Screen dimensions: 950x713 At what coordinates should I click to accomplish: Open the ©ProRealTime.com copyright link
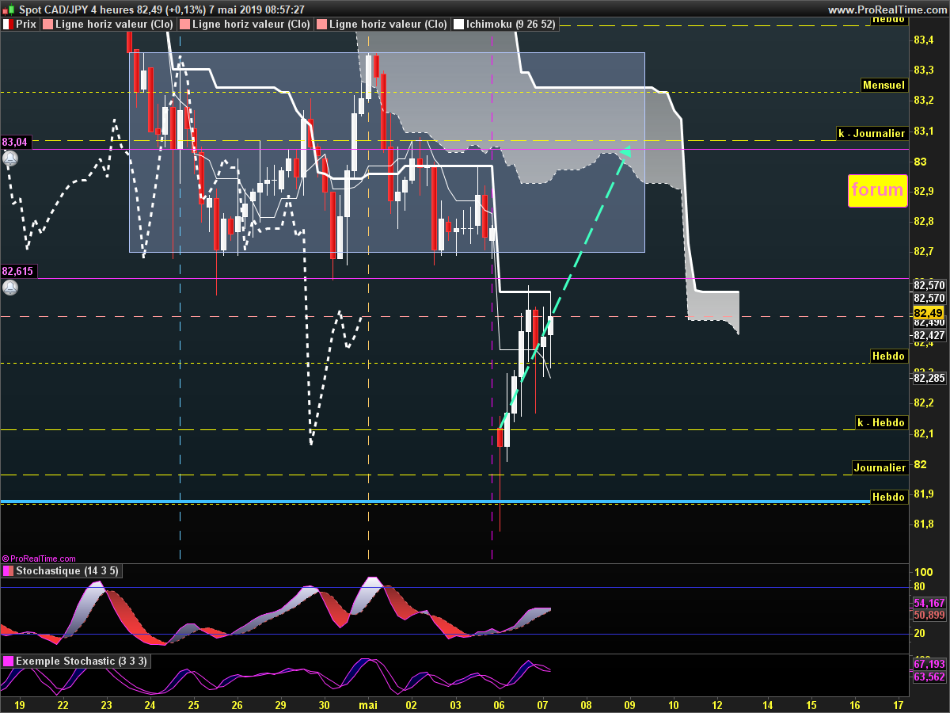click(39, 559)
